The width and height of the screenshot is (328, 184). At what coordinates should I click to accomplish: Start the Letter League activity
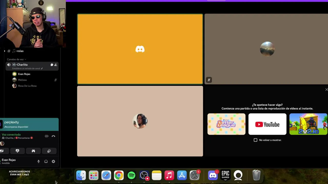226,124
